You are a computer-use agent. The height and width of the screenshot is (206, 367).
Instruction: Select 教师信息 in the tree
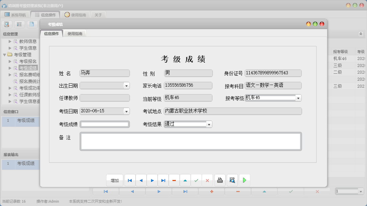pyautogui.click(x=28, y=41)
